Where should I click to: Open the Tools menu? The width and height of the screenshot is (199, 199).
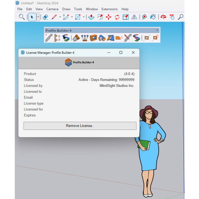(78, 9)
